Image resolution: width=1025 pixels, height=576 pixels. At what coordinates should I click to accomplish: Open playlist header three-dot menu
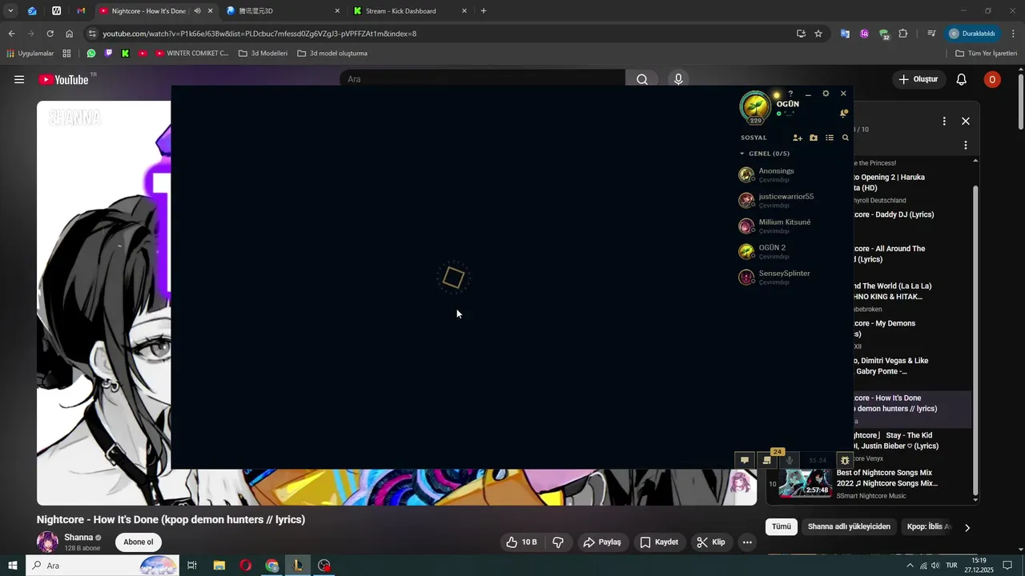[944, 121]
